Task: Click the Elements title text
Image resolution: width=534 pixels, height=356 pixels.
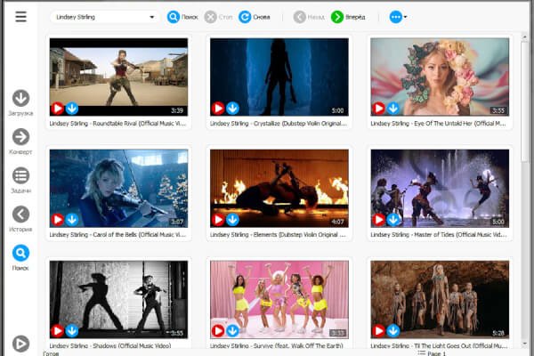Action: click(278, 234)
